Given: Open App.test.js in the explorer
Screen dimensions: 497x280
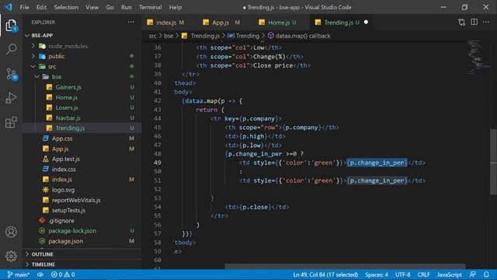Looking at the screenshot, I should (x=65, y=159).
